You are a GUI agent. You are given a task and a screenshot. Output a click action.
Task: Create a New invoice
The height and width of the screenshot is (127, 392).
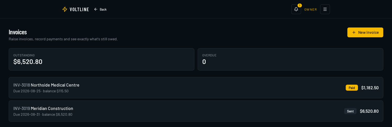(x=365, y=32)
